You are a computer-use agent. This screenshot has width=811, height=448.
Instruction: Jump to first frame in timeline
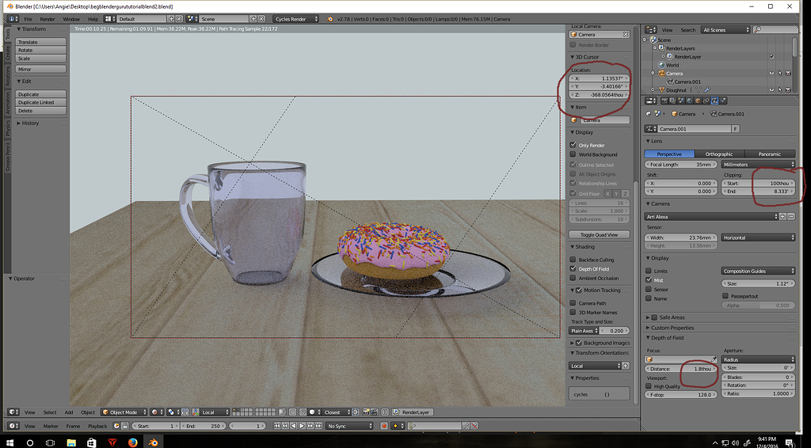coord(276,426)
